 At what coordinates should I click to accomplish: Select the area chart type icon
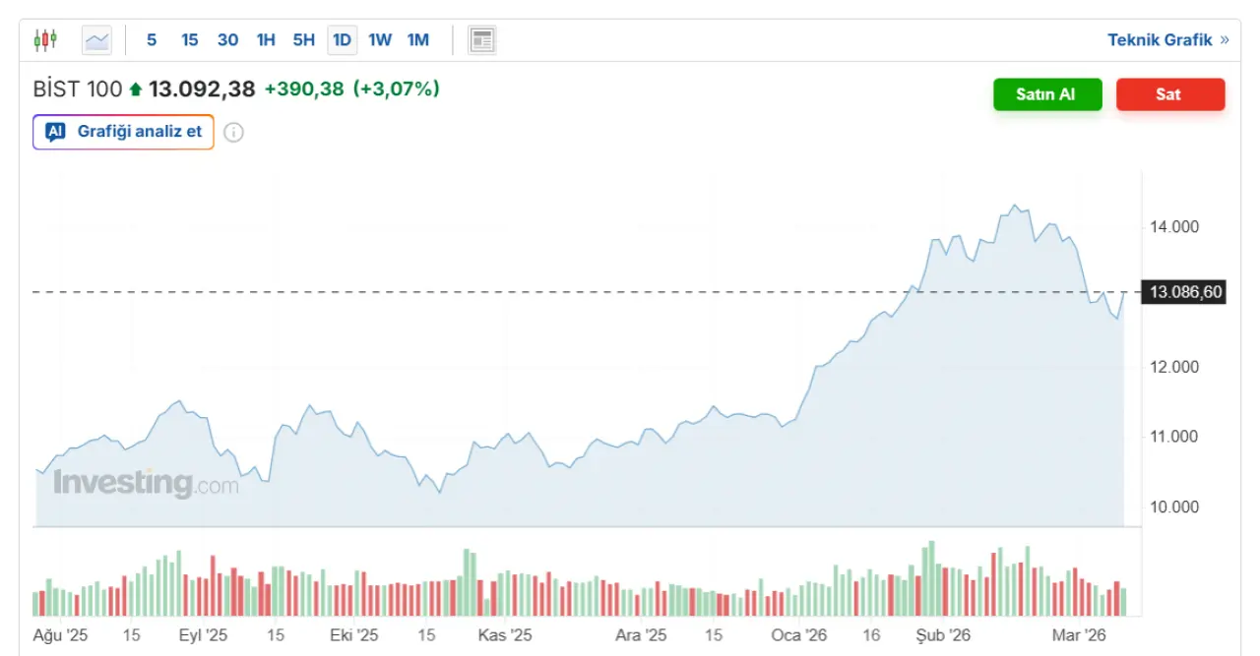(x=96, y=40)
